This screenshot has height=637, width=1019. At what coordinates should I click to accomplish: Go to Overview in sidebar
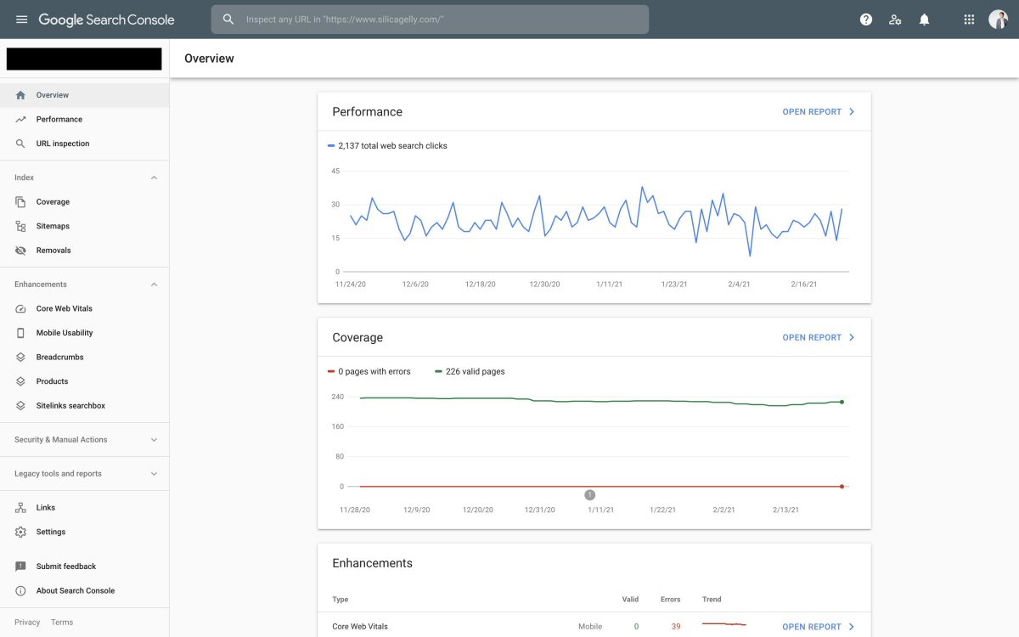(85, 95)
